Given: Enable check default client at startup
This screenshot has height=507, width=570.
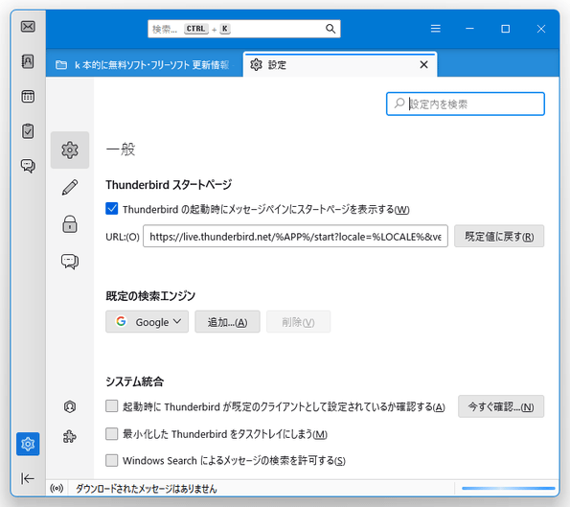Looking at the screenshot, I should tap(111, 406).
